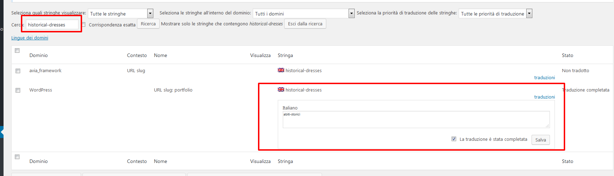
Task: Toggle the bottom footer select-all checkbox
Action: 17,157
